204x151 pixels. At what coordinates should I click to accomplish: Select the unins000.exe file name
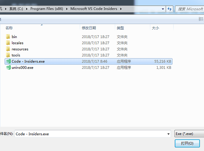click(x=22, y=68)
